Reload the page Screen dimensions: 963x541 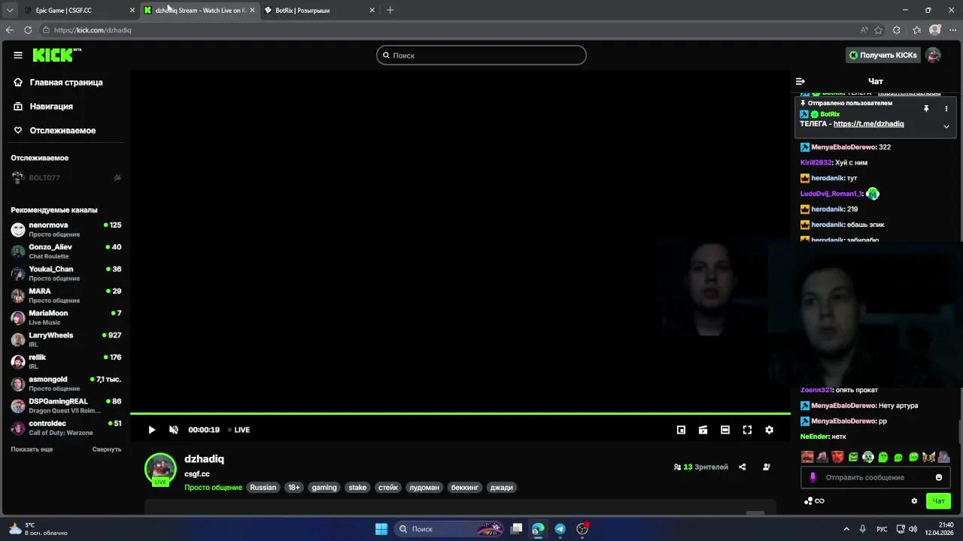28,30
